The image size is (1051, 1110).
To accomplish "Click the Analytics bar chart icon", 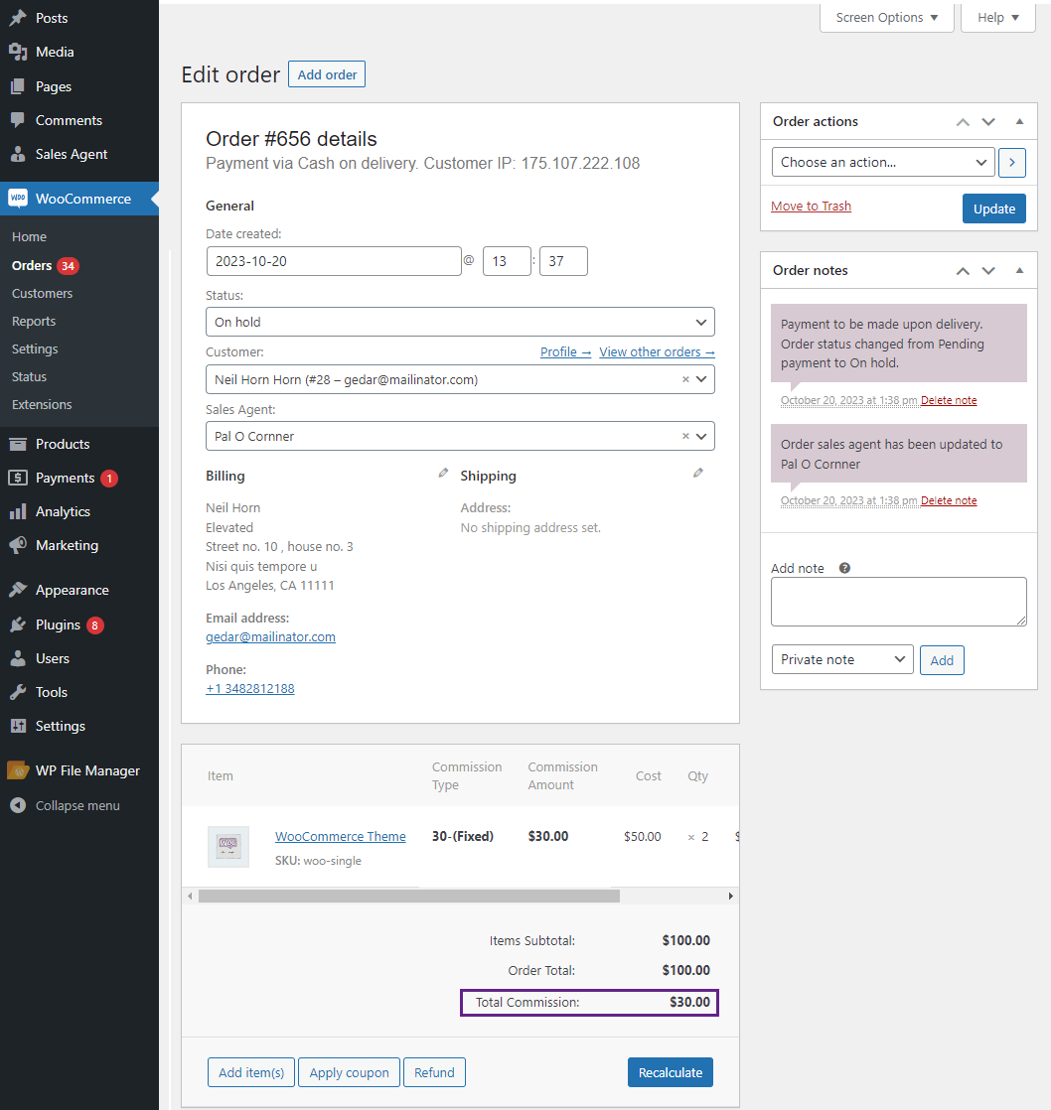I will tap(18, 511).
